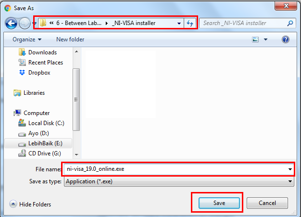The image size is (301, 217).
Task: Click the CD Drive disc icon
Action: pyautogui.click(x=22, y=153)
